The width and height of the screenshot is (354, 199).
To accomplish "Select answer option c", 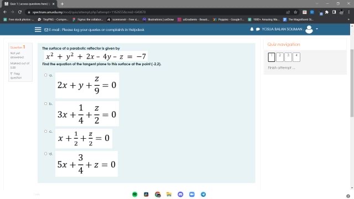I will pos(45,131).
